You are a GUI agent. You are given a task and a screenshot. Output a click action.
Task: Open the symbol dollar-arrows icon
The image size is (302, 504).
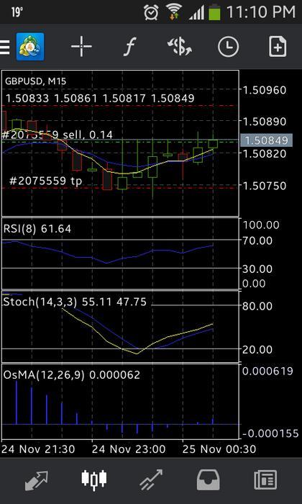point(180,47)
